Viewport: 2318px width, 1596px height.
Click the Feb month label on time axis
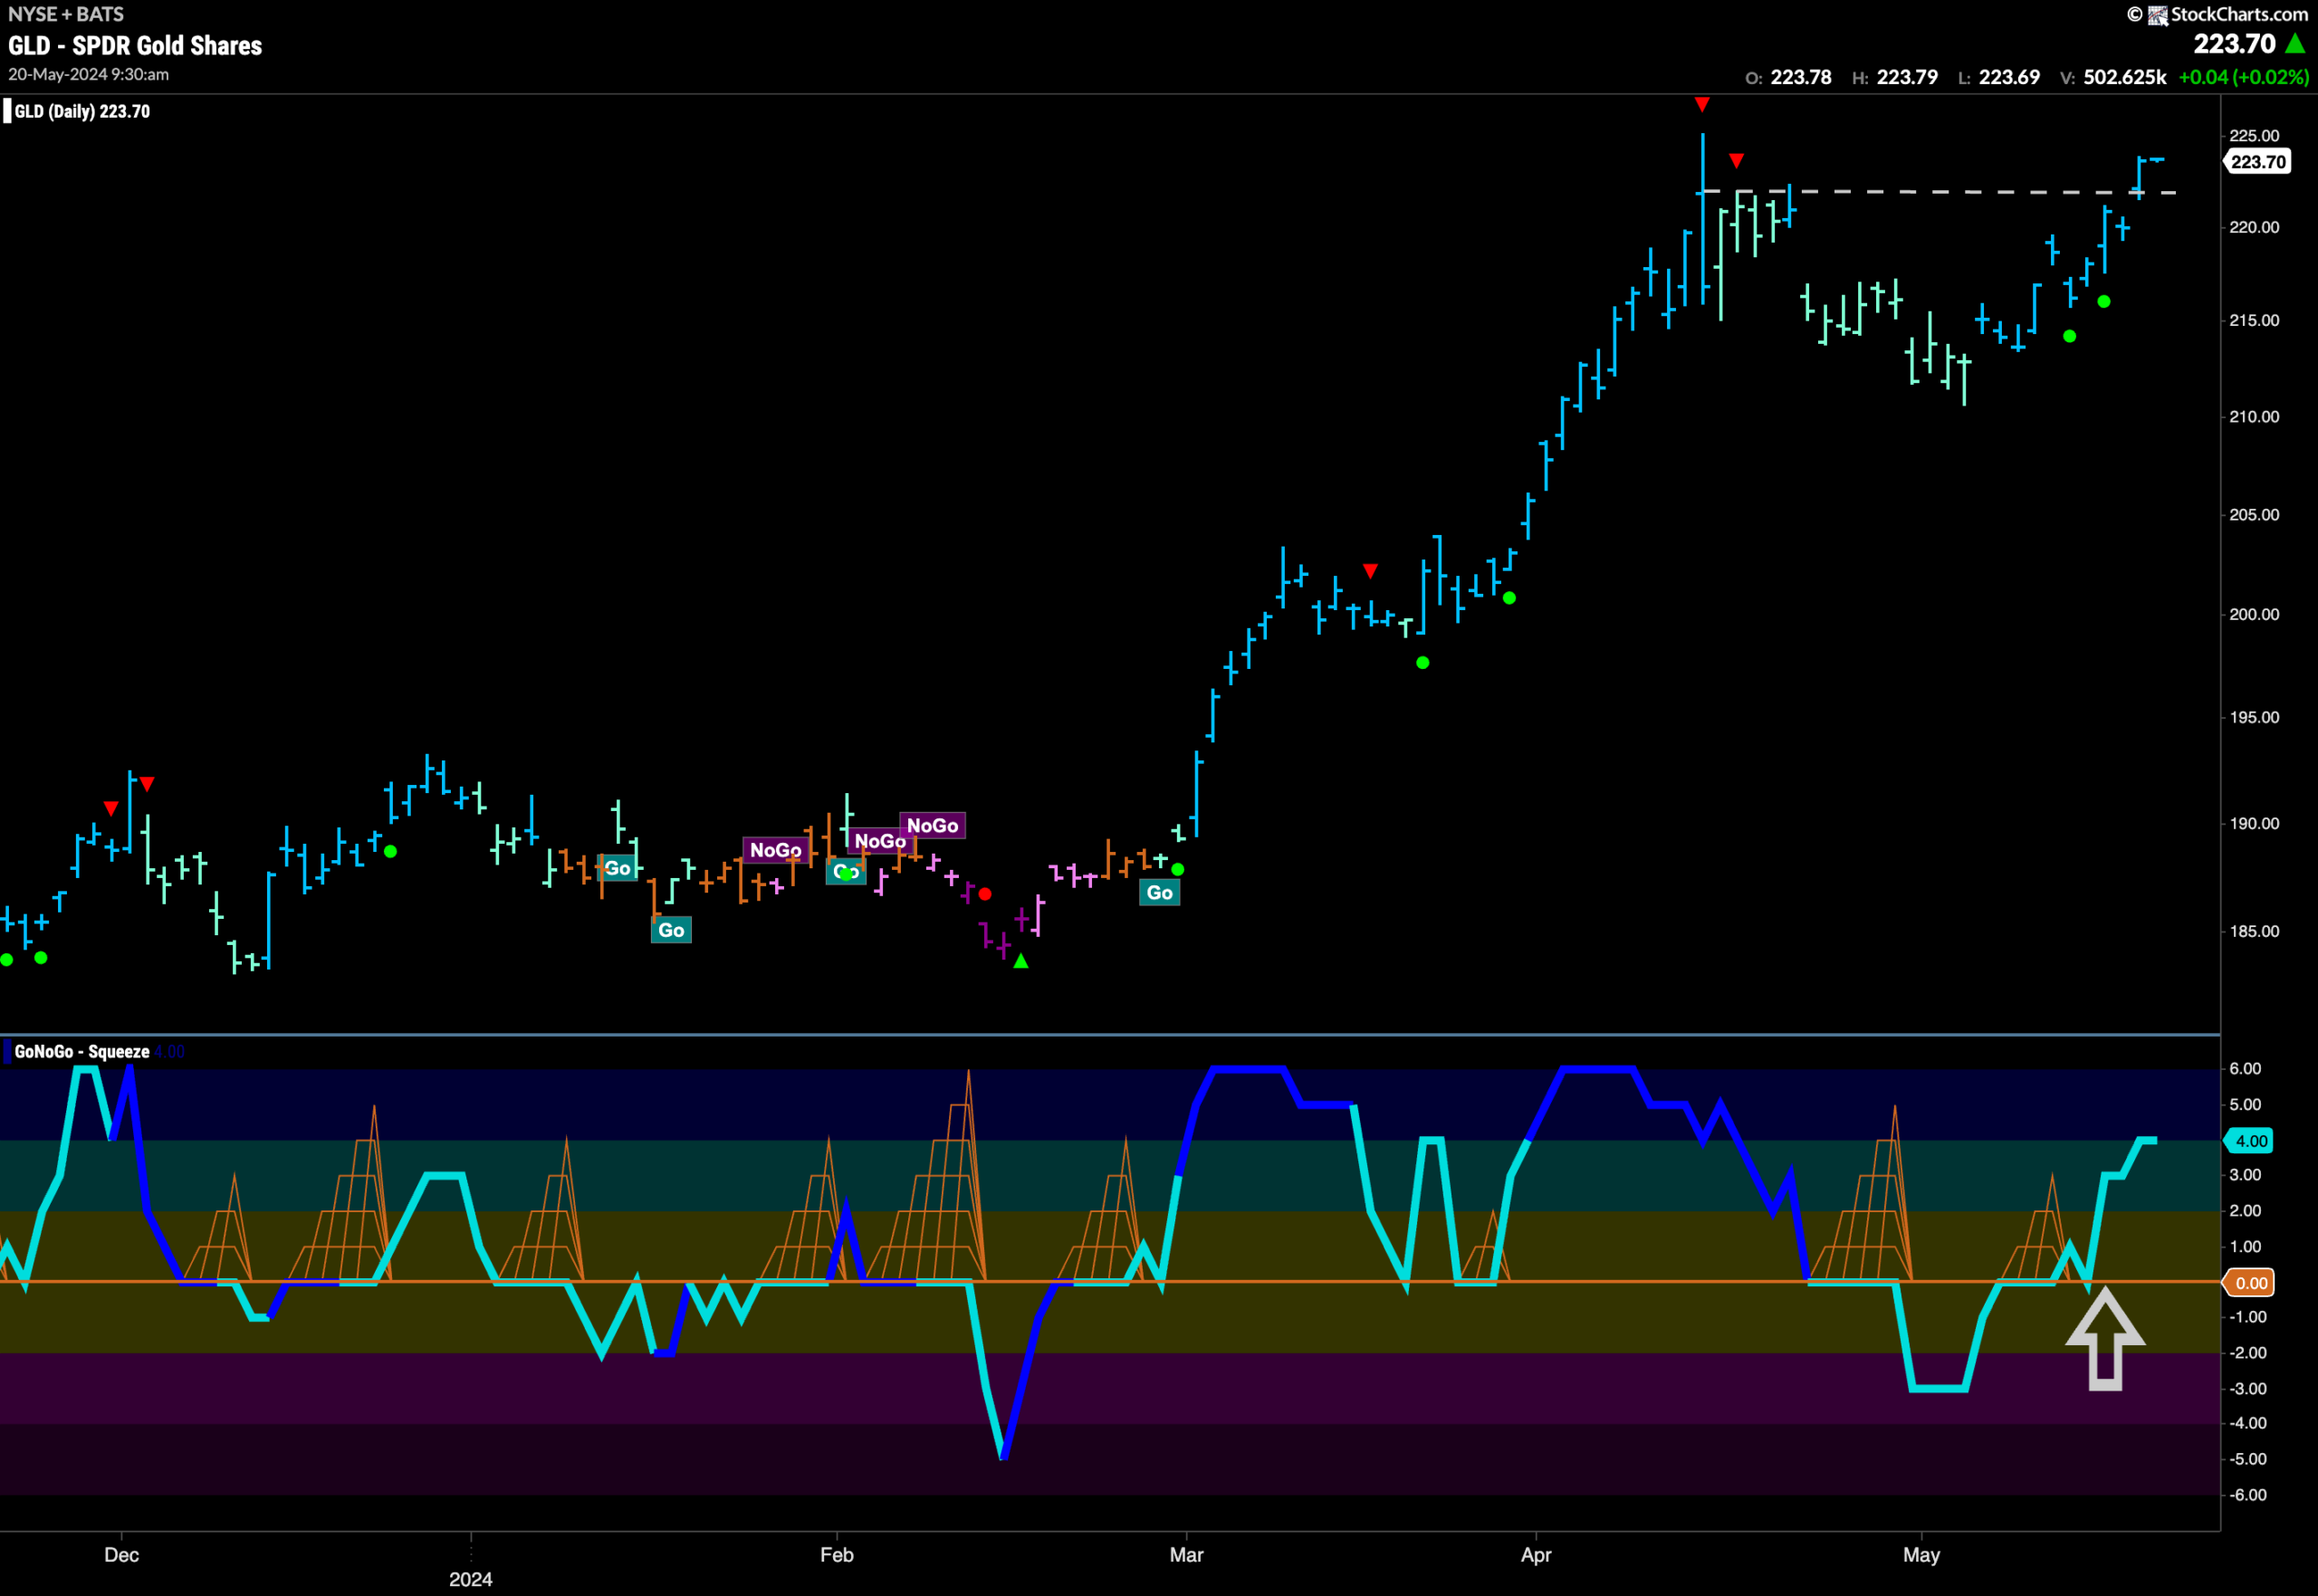point(837,1555)
